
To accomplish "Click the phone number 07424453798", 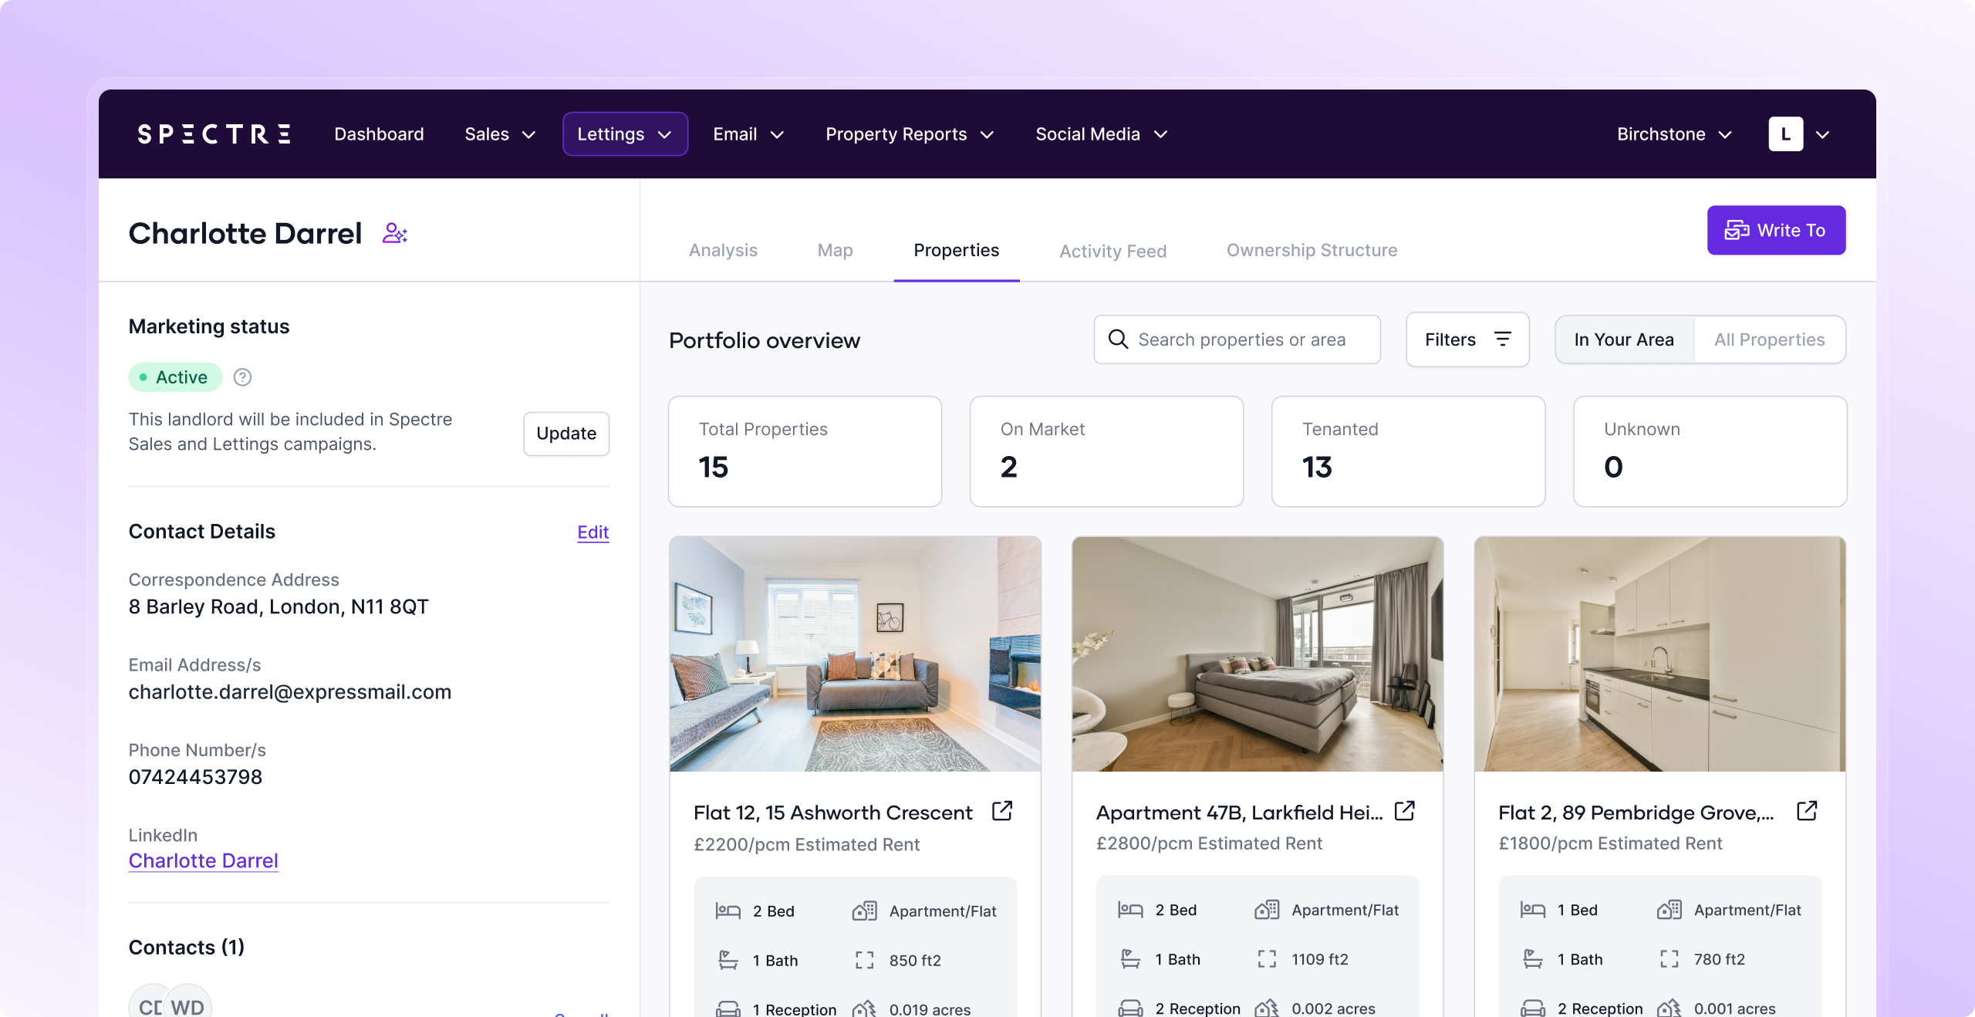I will 195,777.
